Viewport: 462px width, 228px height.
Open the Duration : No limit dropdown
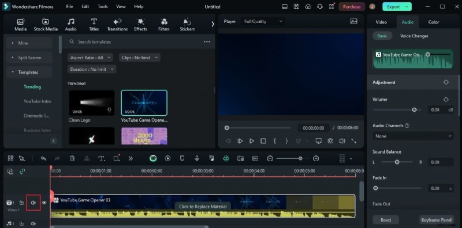[92, 69]
